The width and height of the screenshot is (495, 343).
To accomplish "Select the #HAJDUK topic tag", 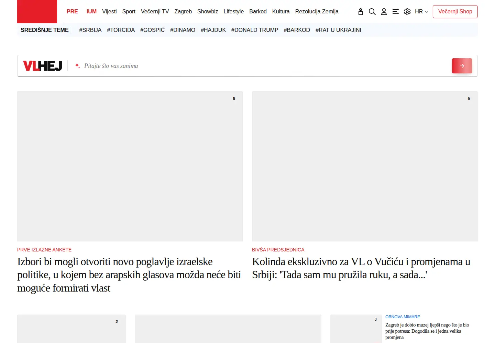I will pyautogui.click(x=213, y=30).
